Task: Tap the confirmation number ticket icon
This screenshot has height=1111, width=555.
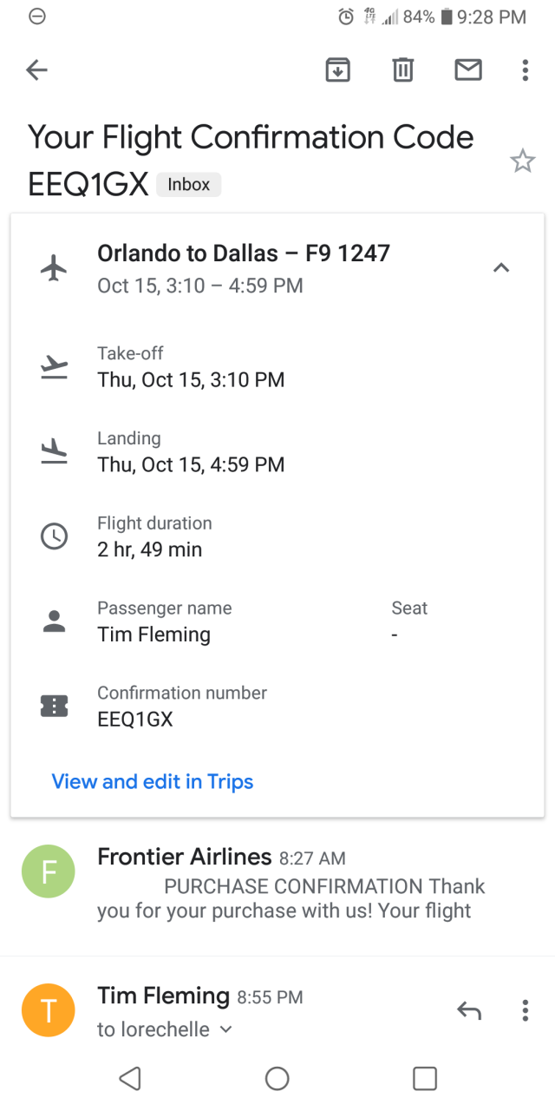Action: click(x=54, y=706)
